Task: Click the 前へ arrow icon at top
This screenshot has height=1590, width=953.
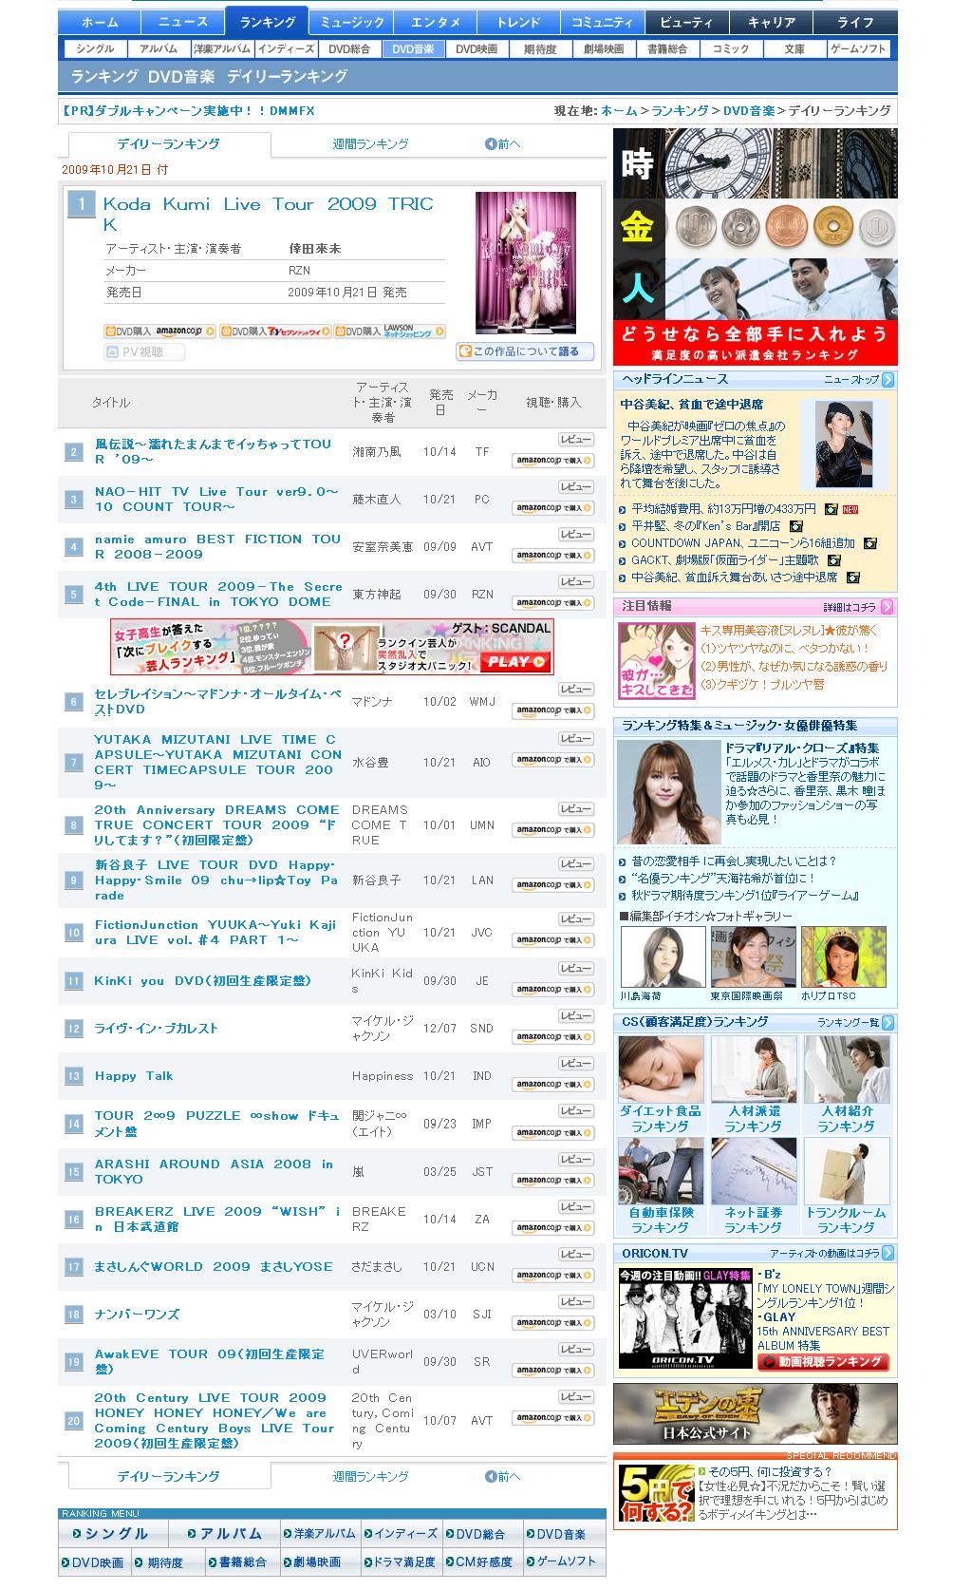Action: [x=491, y=143]
